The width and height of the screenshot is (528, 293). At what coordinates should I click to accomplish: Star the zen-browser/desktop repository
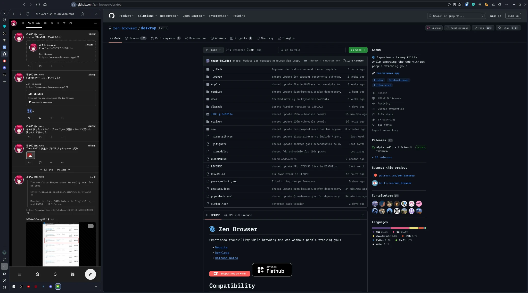pyautogui.click(x=508, y=28)
